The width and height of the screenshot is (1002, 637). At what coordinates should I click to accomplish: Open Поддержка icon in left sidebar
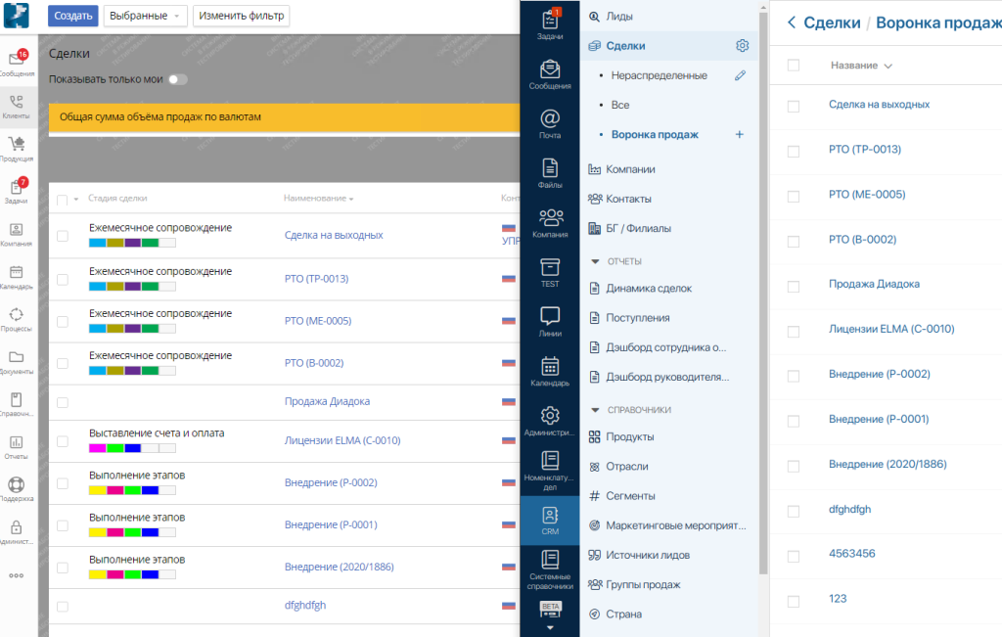tap(16, 489)
